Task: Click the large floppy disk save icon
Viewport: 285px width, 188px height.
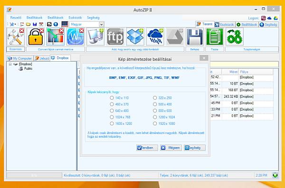Action: click(x=195, y=37)
